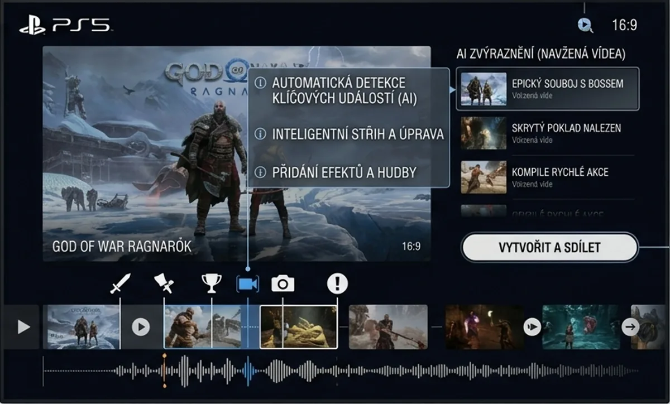Image resolution: width=670 pixels, height=404 pixels.
Task: Open Epický souboj s bossem highlight
Action: [x=548, y=89]
